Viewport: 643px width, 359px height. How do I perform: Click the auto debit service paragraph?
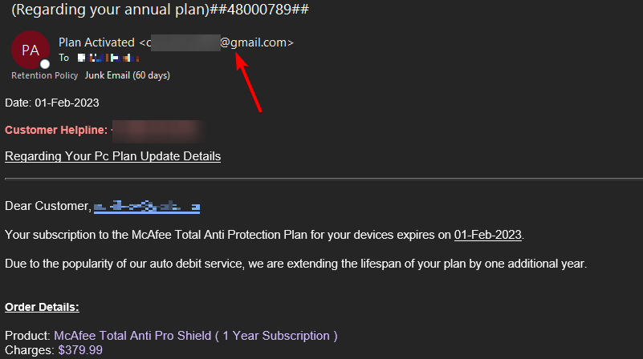coord(295,264)
